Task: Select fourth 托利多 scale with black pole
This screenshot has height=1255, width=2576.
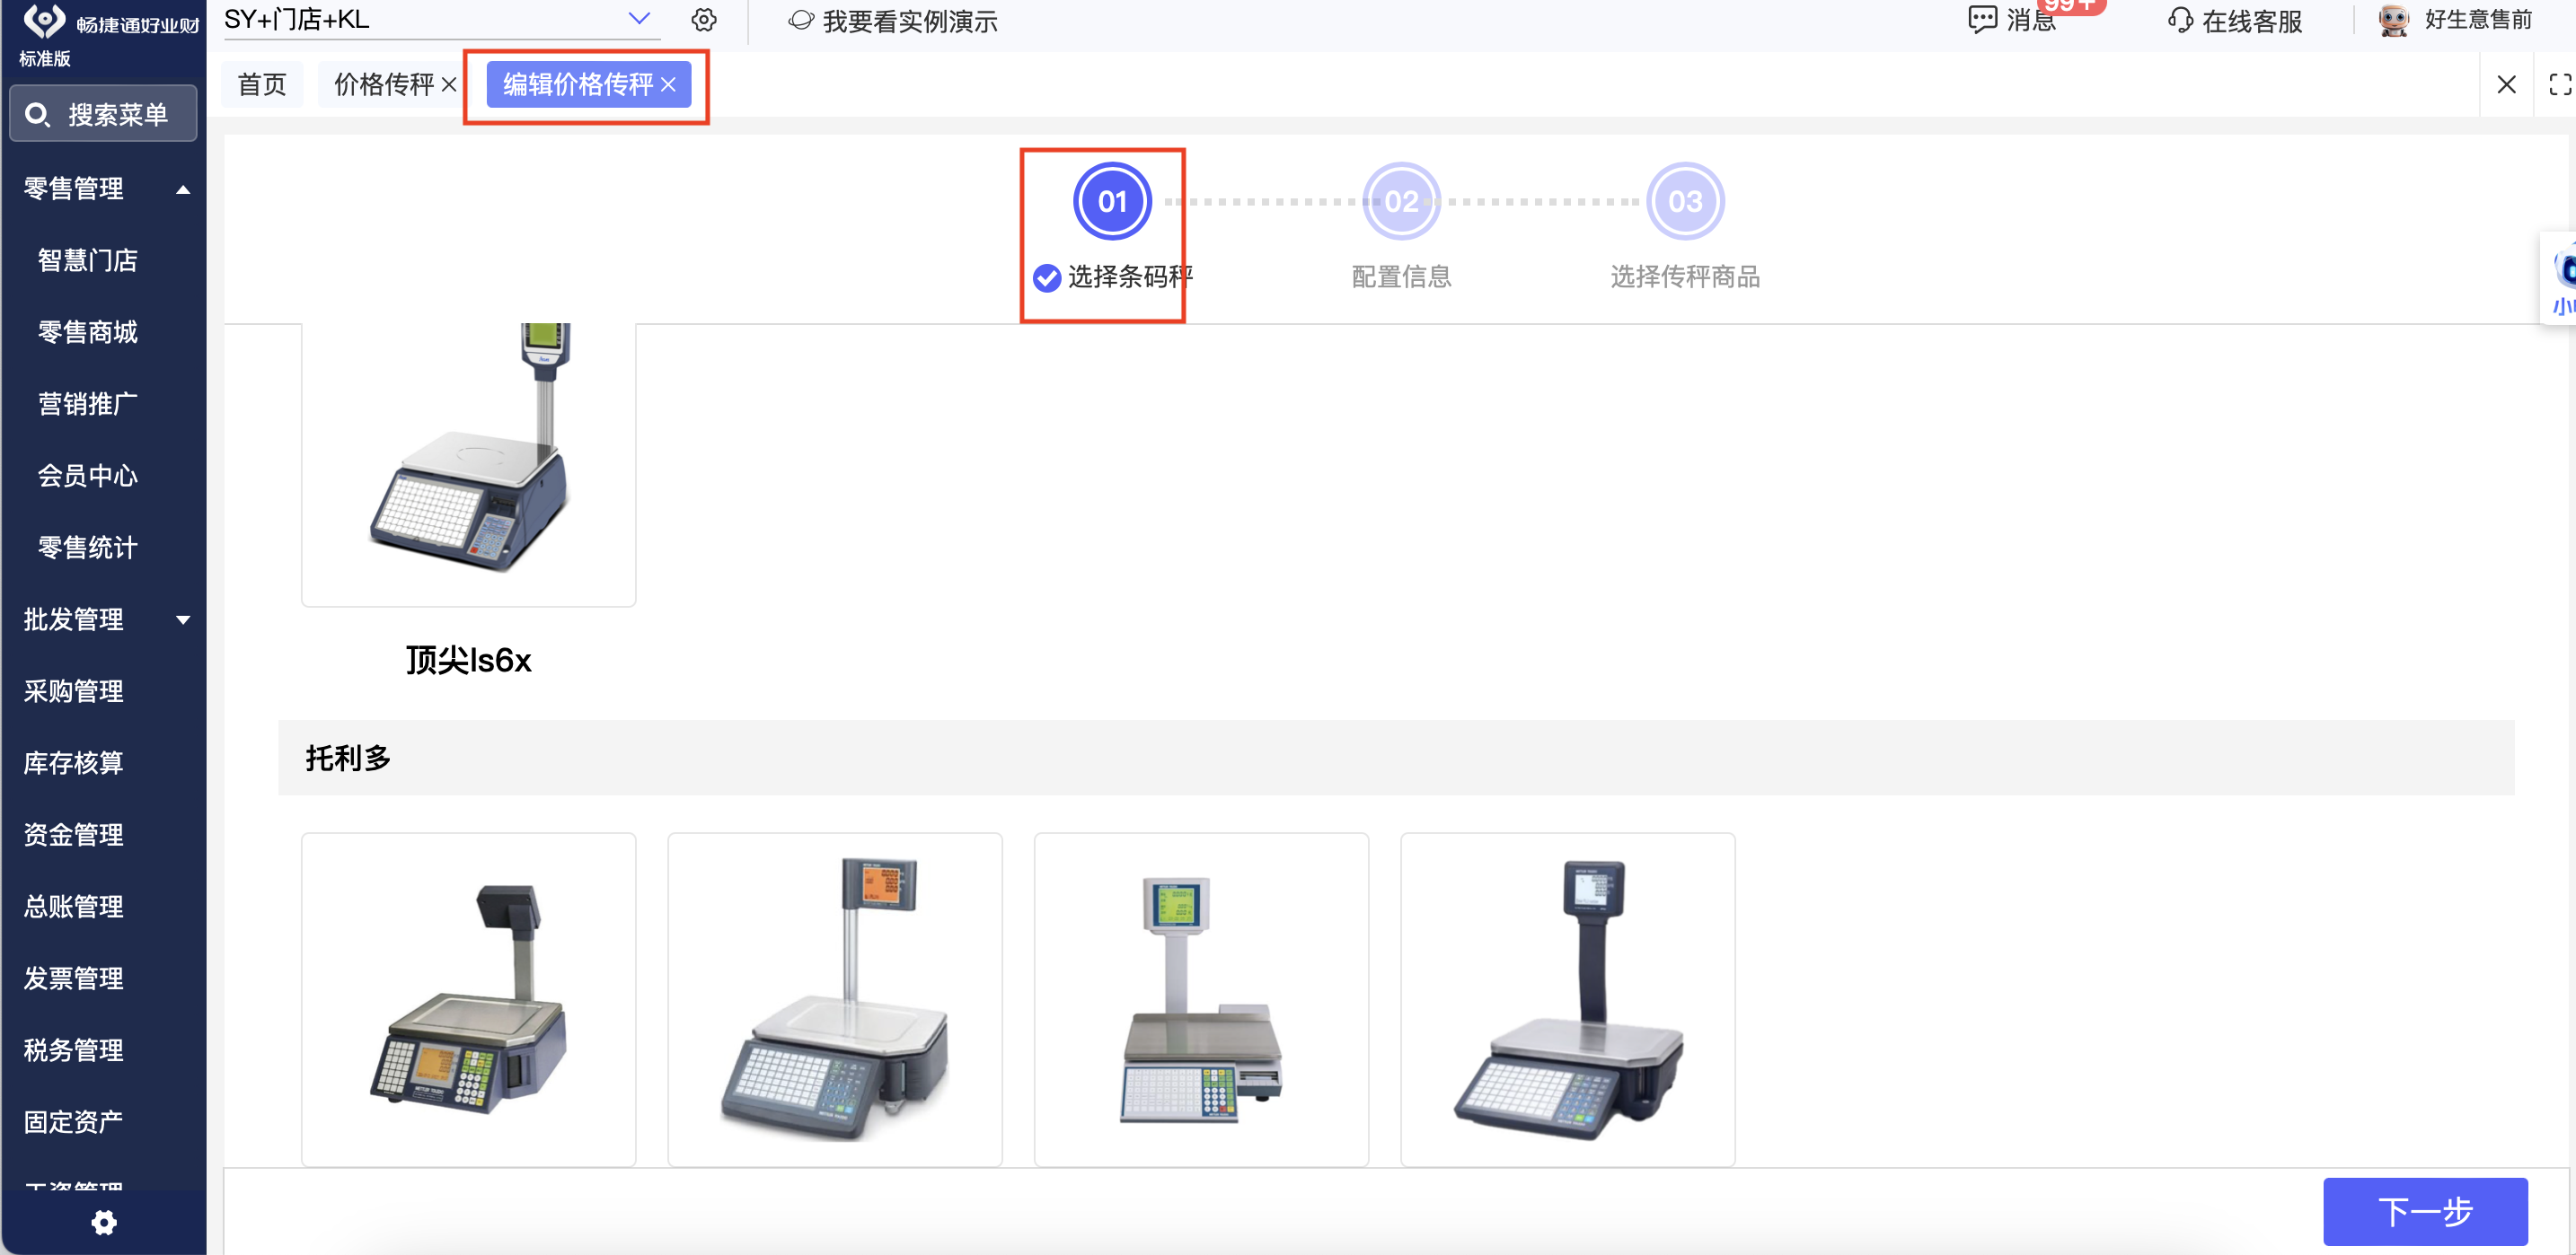Action: pos(1568,999)
